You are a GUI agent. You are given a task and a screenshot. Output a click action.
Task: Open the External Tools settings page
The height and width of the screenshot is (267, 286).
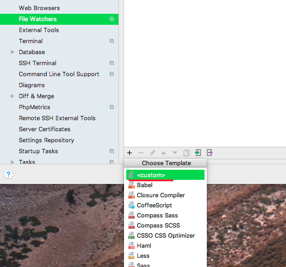39,30
